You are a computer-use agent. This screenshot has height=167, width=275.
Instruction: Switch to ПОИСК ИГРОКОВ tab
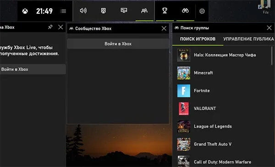tap(198, 39)
